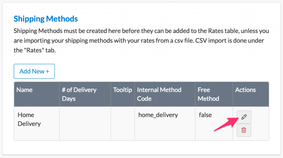The height and width of the screenshot is (158, 283).
Task: Click the home_delivery method code cell
Action: (158, 115)
